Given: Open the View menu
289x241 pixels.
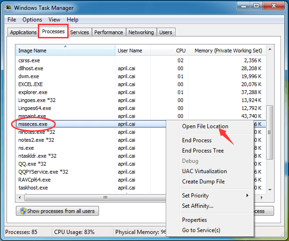Looking at the screenshot, I should (x=54, y=20).
